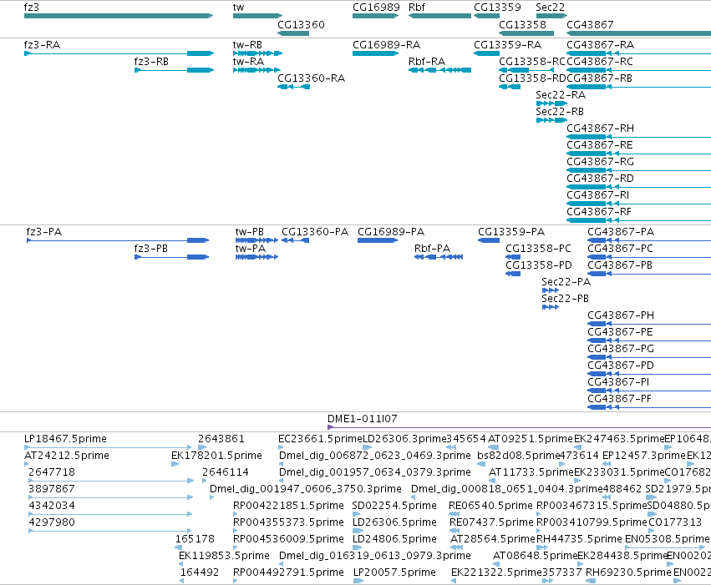
Task: Select the EN05308.5prime EST alignment
Action: click(666, 547)
